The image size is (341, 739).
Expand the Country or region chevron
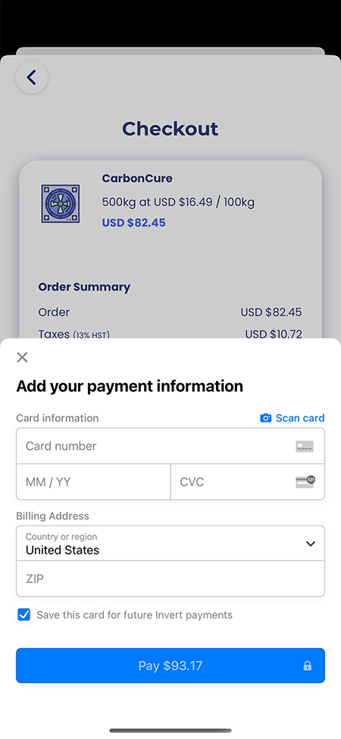click(311, 544)
